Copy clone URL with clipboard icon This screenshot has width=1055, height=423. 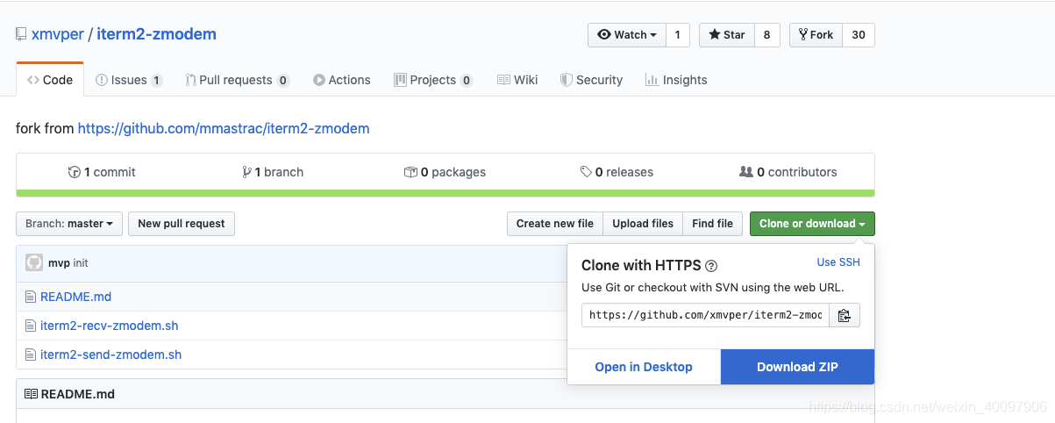[x=845, y=315]
